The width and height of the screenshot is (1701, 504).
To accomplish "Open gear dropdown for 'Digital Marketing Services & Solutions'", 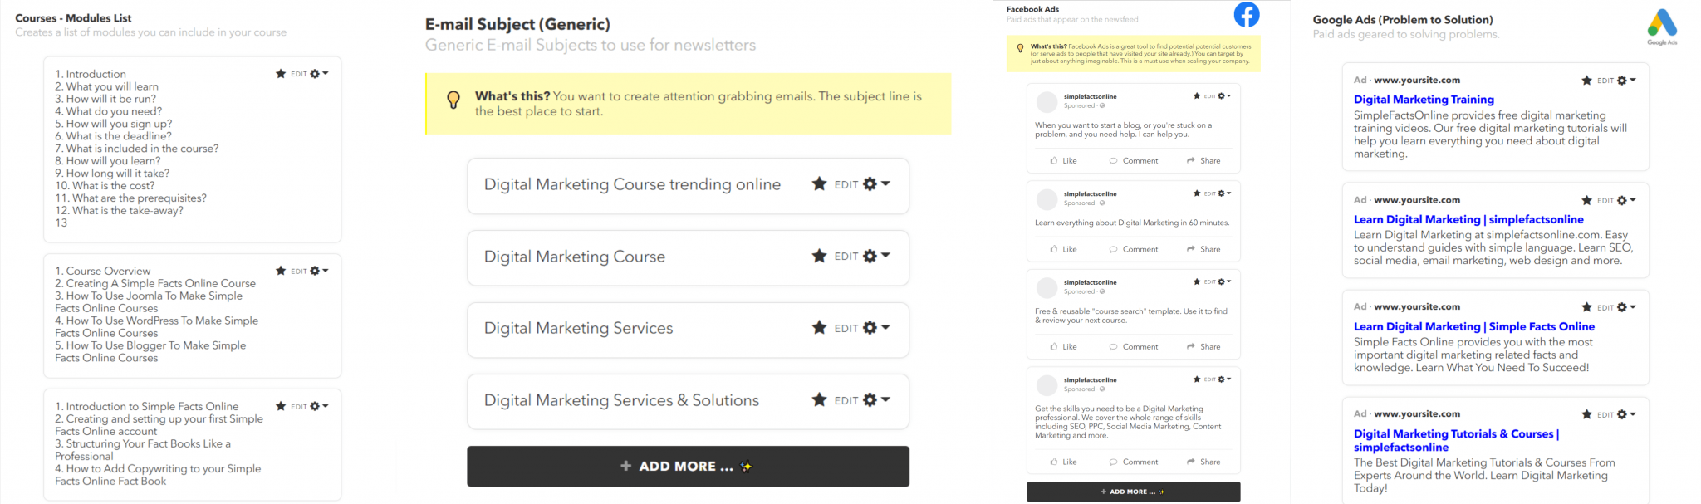I will point(876,400).
